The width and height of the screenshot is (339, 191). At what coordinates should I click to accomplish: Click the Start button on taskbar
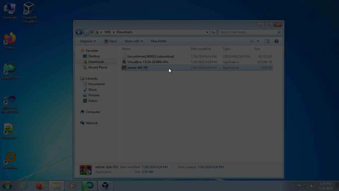tap(7, 186)
